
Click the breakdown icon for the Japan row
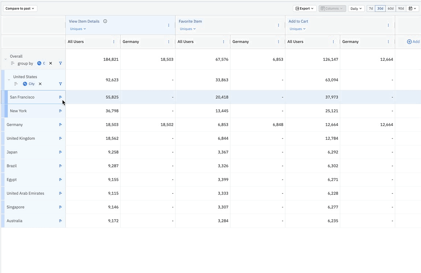60,152
